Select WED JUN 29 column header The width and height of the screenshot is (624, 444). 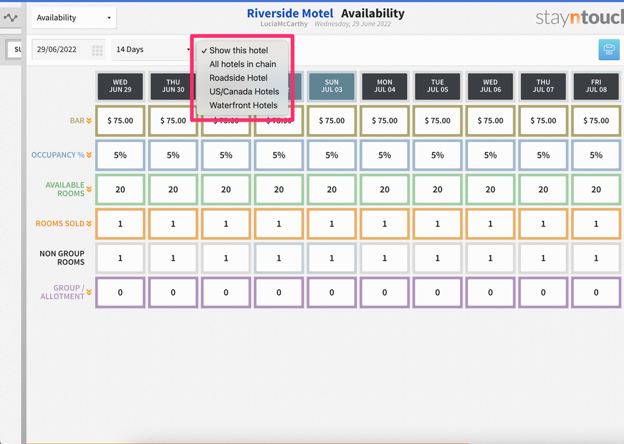pos(120,86)
